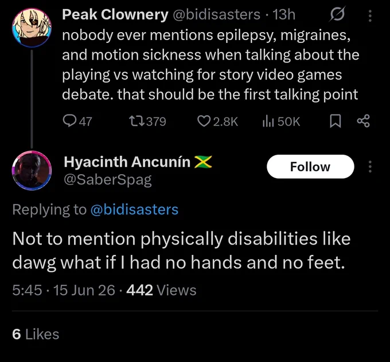Like the tweet with heart icon
The image size is (390, 362).
(204, 121)
